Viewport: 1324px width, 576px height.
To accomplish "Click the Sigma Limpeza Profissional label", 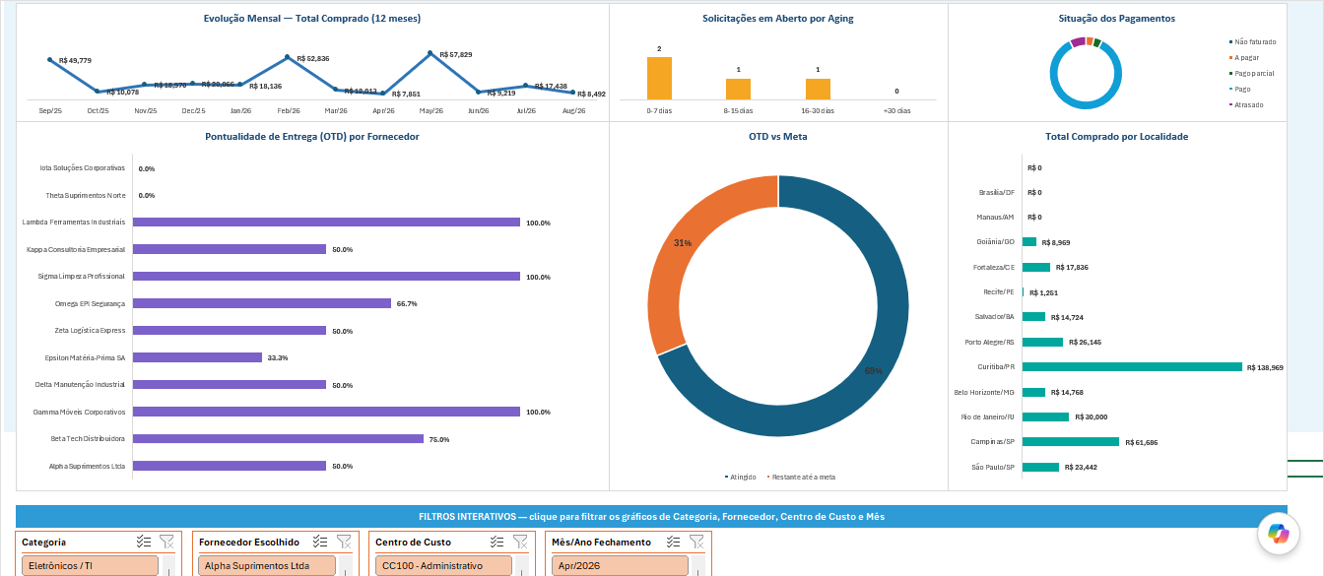I will [x=82, y=277].
